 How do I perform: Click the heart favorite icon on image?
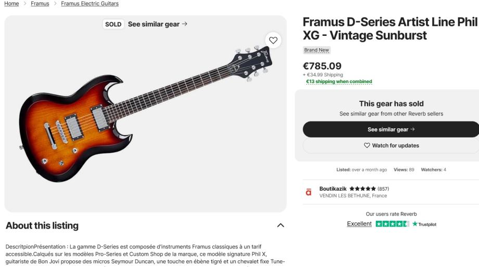(273, 40)
